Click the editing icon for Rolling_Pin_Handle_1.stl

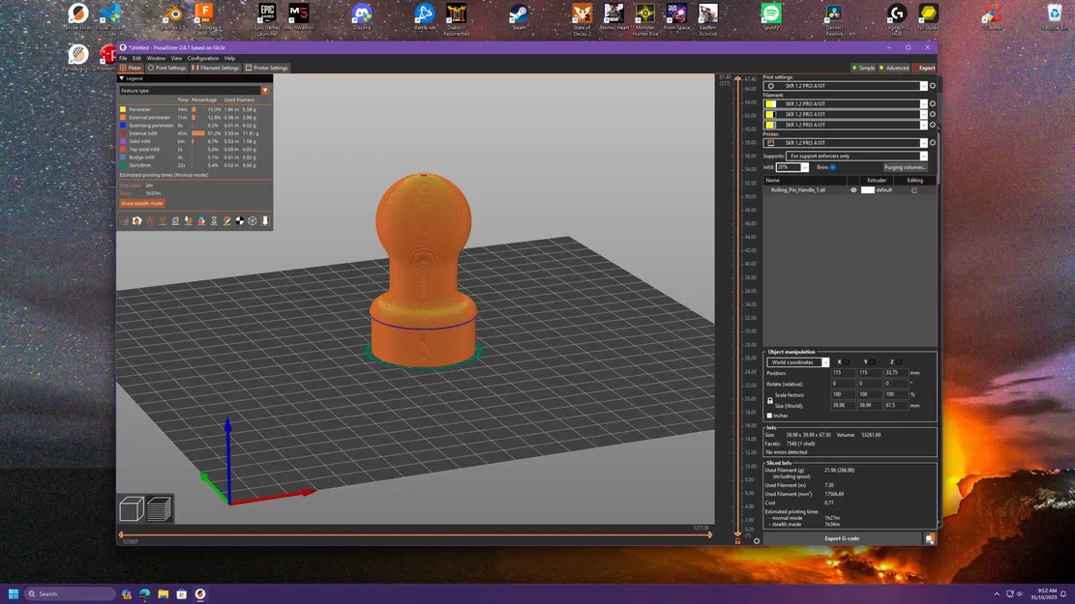point(913,190)
